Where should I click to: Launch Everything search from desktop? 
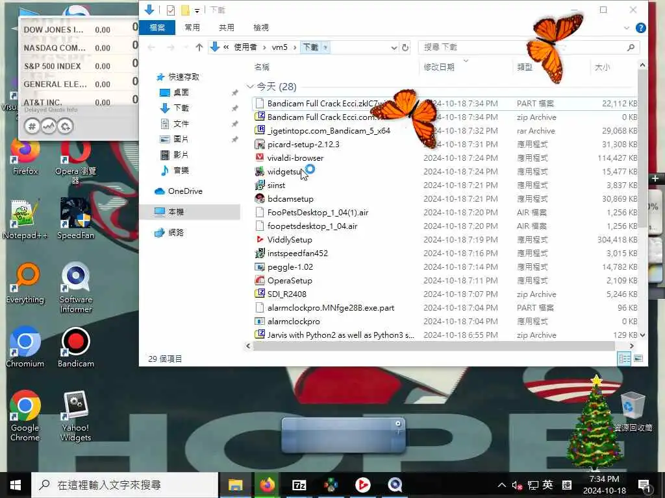pyautogui.click(x=25, y=283)
